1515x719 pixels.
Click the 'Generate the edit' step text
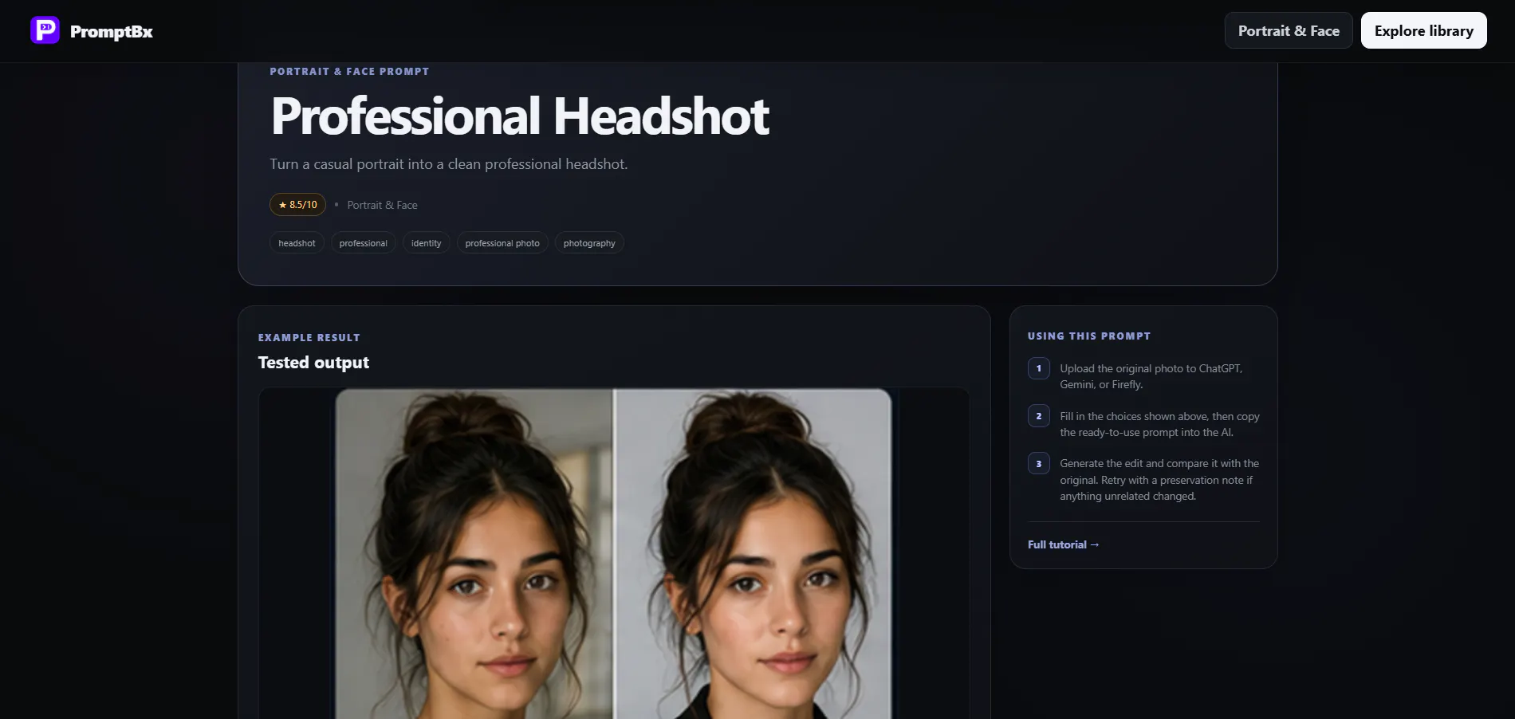click(x=1159, y=480)
